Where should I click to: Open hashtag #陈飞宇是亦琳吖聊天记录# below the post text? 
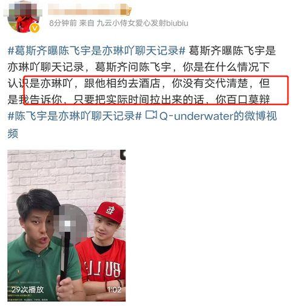point(75,116)
